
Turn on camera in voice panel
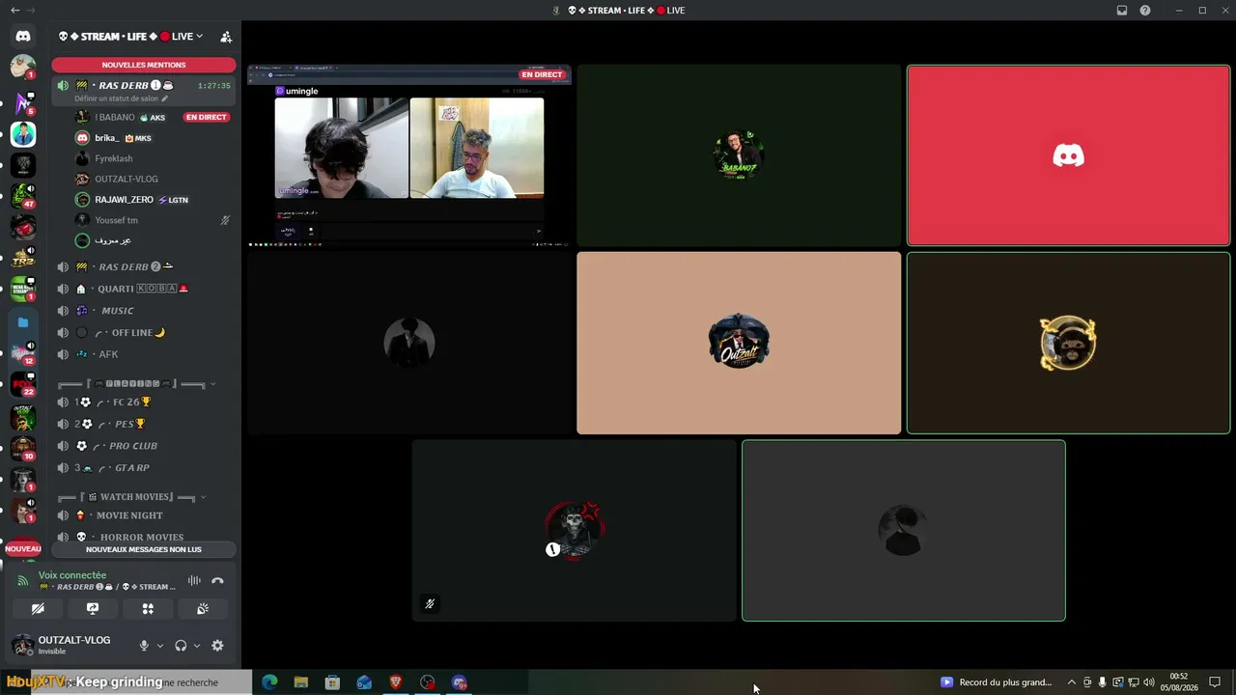click(x=38, y=609)
